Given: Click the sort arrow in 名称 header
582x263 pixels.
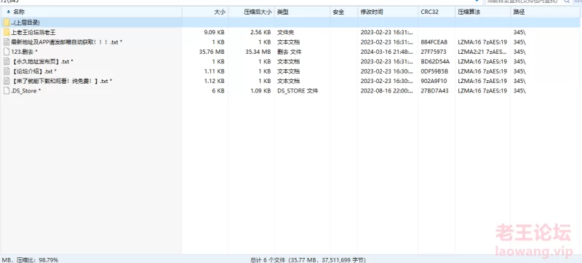Looking at the screenshot, I should (x=9, y=12).
